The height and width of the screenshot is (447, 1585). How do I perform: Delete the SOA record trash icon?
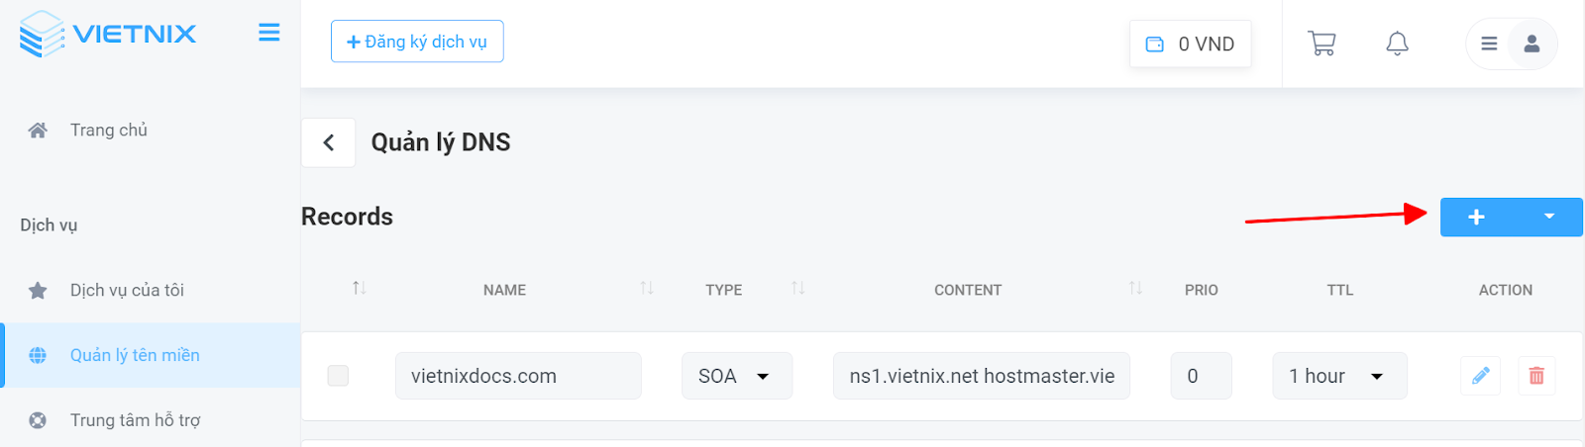pyautogui.click(x=1536, y=376)
